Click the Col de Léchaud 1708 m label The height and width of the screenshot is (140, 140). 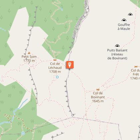pyautogui.click(x=55, y=68)
